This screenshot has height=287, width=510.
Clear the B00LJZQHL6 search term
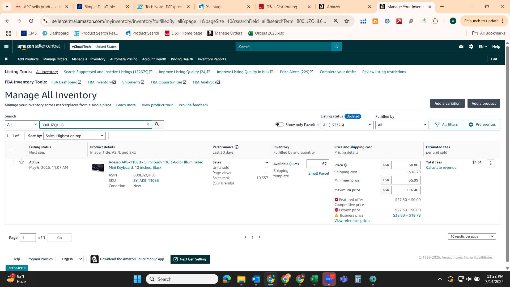coord(148,124)
